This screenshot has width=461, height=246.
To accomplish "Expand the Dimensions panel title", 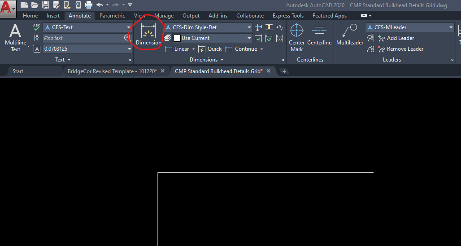I will (x=207, y=59).
